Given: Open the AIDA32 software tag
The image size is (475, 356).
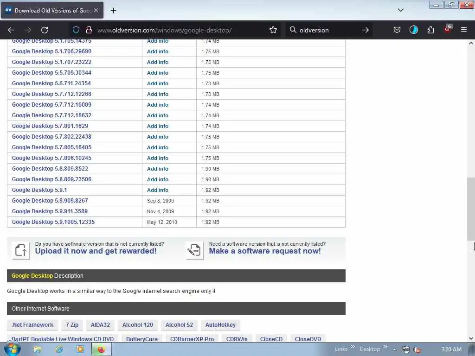Looking at the screenshot, I should tap(100, 325).
